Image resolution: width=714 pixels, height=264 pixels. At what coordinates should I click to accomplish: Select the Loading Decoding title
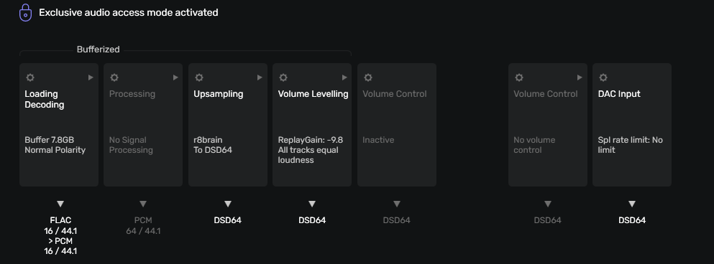(x=44, y=100)
